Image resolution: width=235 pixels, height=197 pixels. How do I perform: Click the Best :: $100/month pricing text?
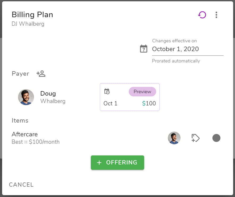[x=36, y=142]
